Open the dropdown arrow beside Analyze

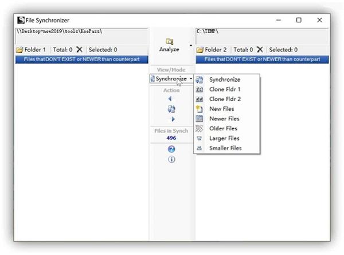[x=191, y=46]
